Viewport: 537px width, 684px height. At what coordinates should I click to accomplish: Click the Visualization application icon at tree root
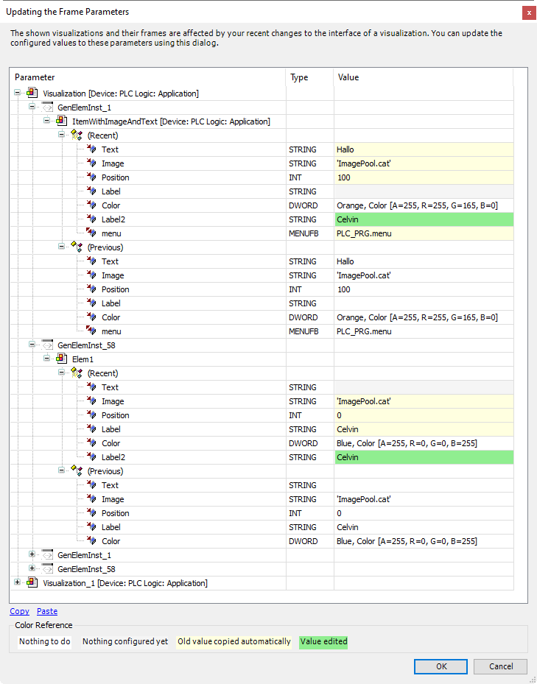coord(32,94)
